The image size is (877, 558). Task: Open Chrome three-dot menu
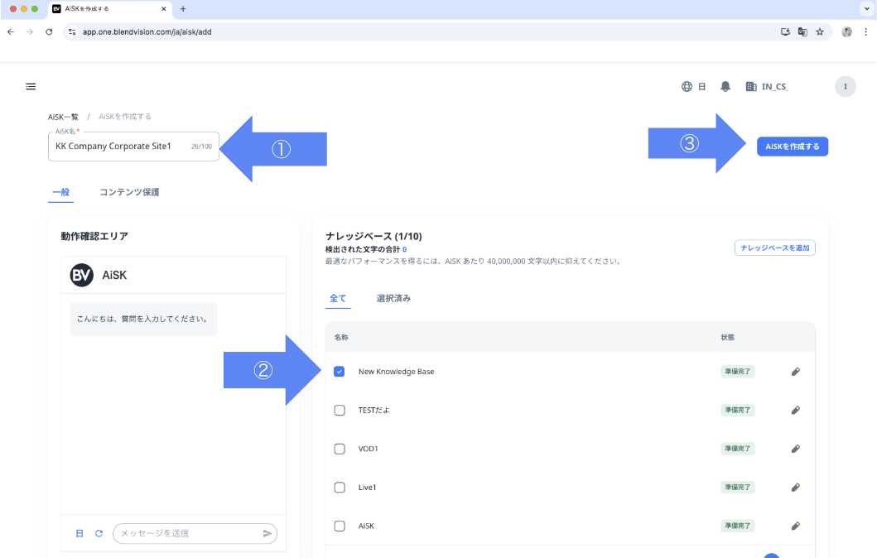tap(865, 31)
